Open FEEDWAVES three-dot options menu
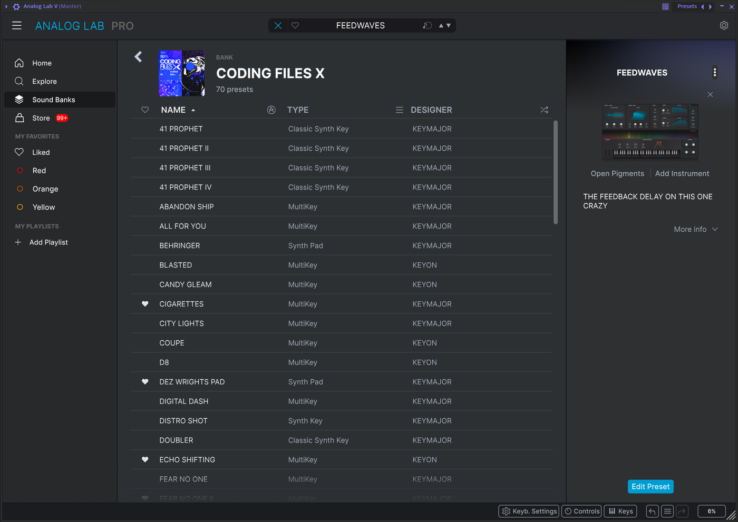 (x=715, y=73)
